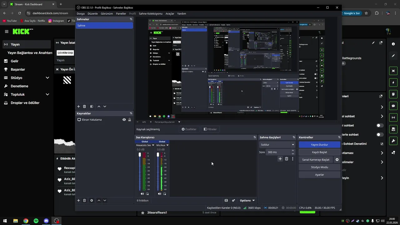Expand Topluluk section in Kick sidebar
Image resolution: width=400 pixels, height=225 pixels.
click(x=47, y=94)
